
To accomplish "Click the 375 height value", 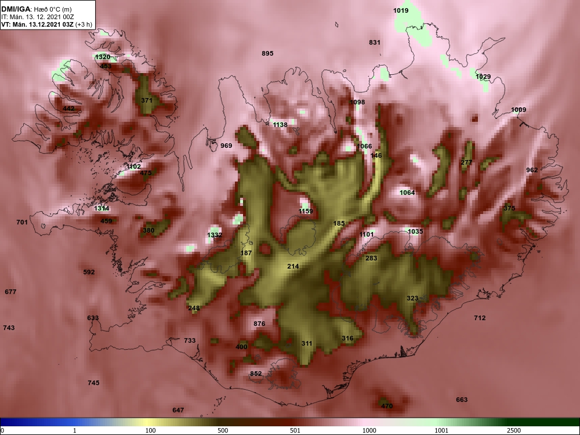I will (509, 208).
